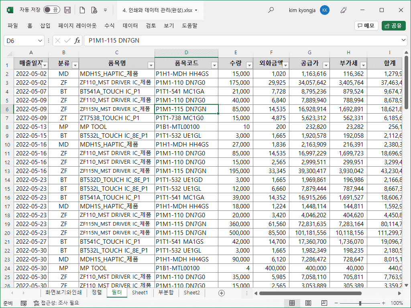Image resolution: width=411 pixels, height=308 pixels.
Task: Switch to the 정렬 sheet tab
Action: point(97,292)
